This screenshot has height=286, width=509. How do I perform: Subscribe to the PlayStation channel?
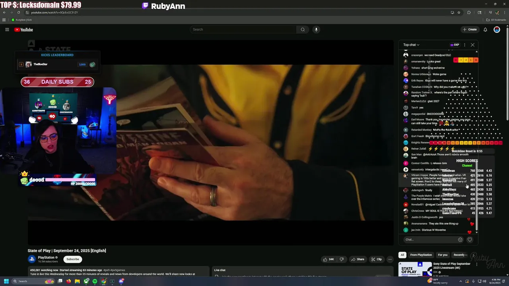tap(73, 259)
